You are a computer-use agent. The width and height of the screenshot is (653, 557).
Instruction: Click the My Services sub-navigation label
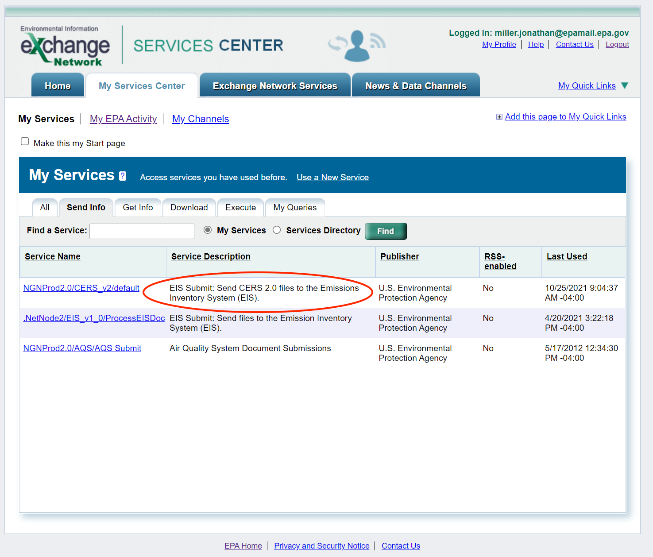[x=46, y=119]
